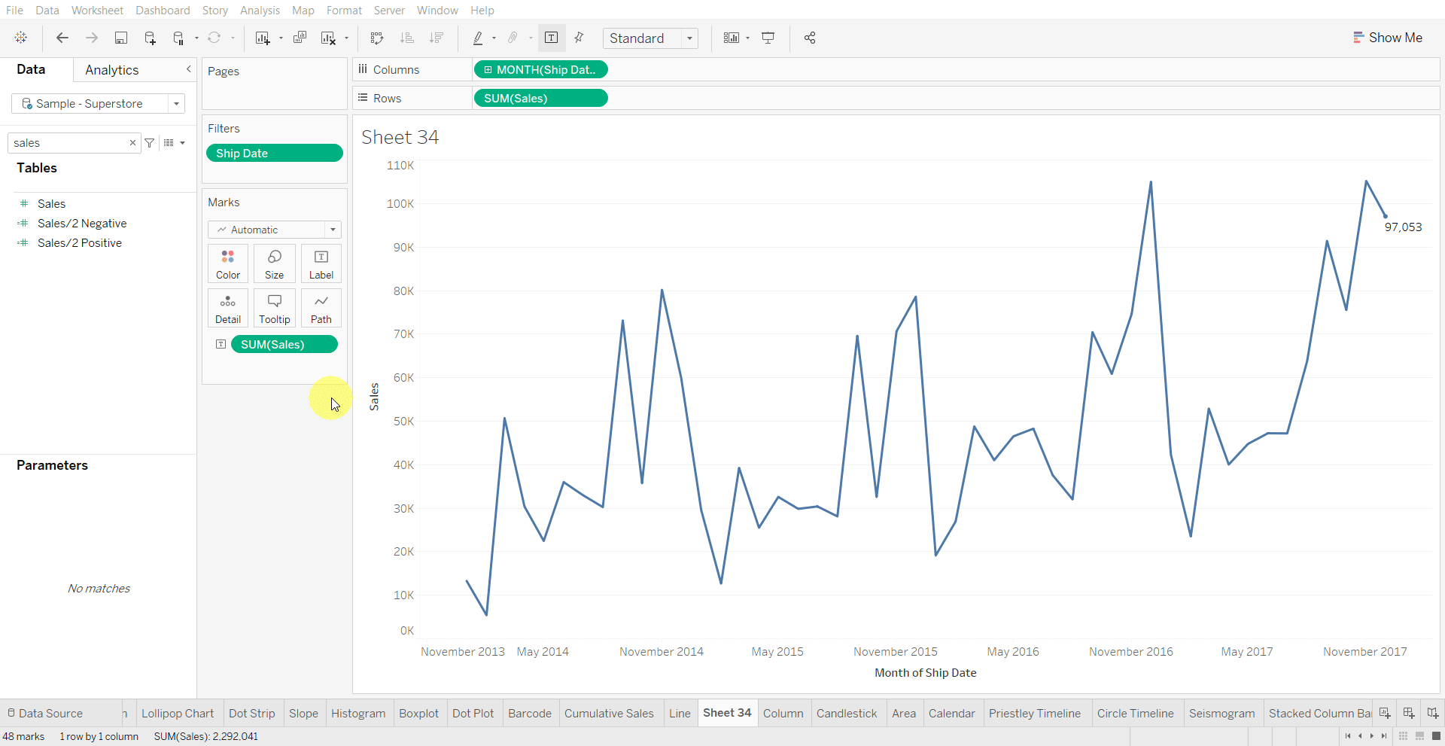Click the Share workbook icon
This screenshot has width=1445, height=746.
point(810,38)
